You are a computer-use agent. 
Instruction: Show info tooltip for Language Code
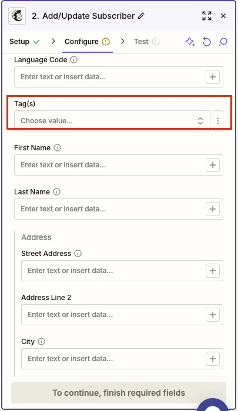[73, 60]
